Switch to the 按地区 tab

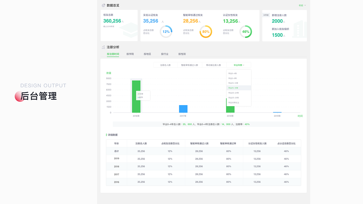click(147, 54)
